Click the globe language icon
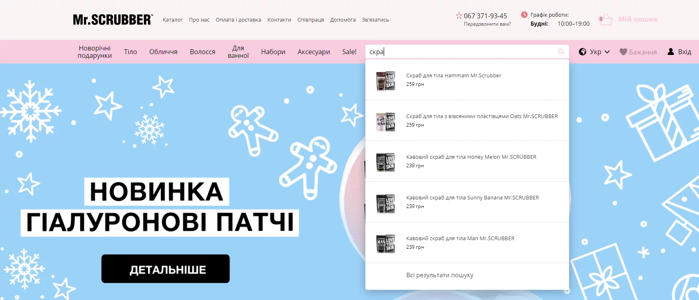Screen dimensions: 699x300 point(582,52)
